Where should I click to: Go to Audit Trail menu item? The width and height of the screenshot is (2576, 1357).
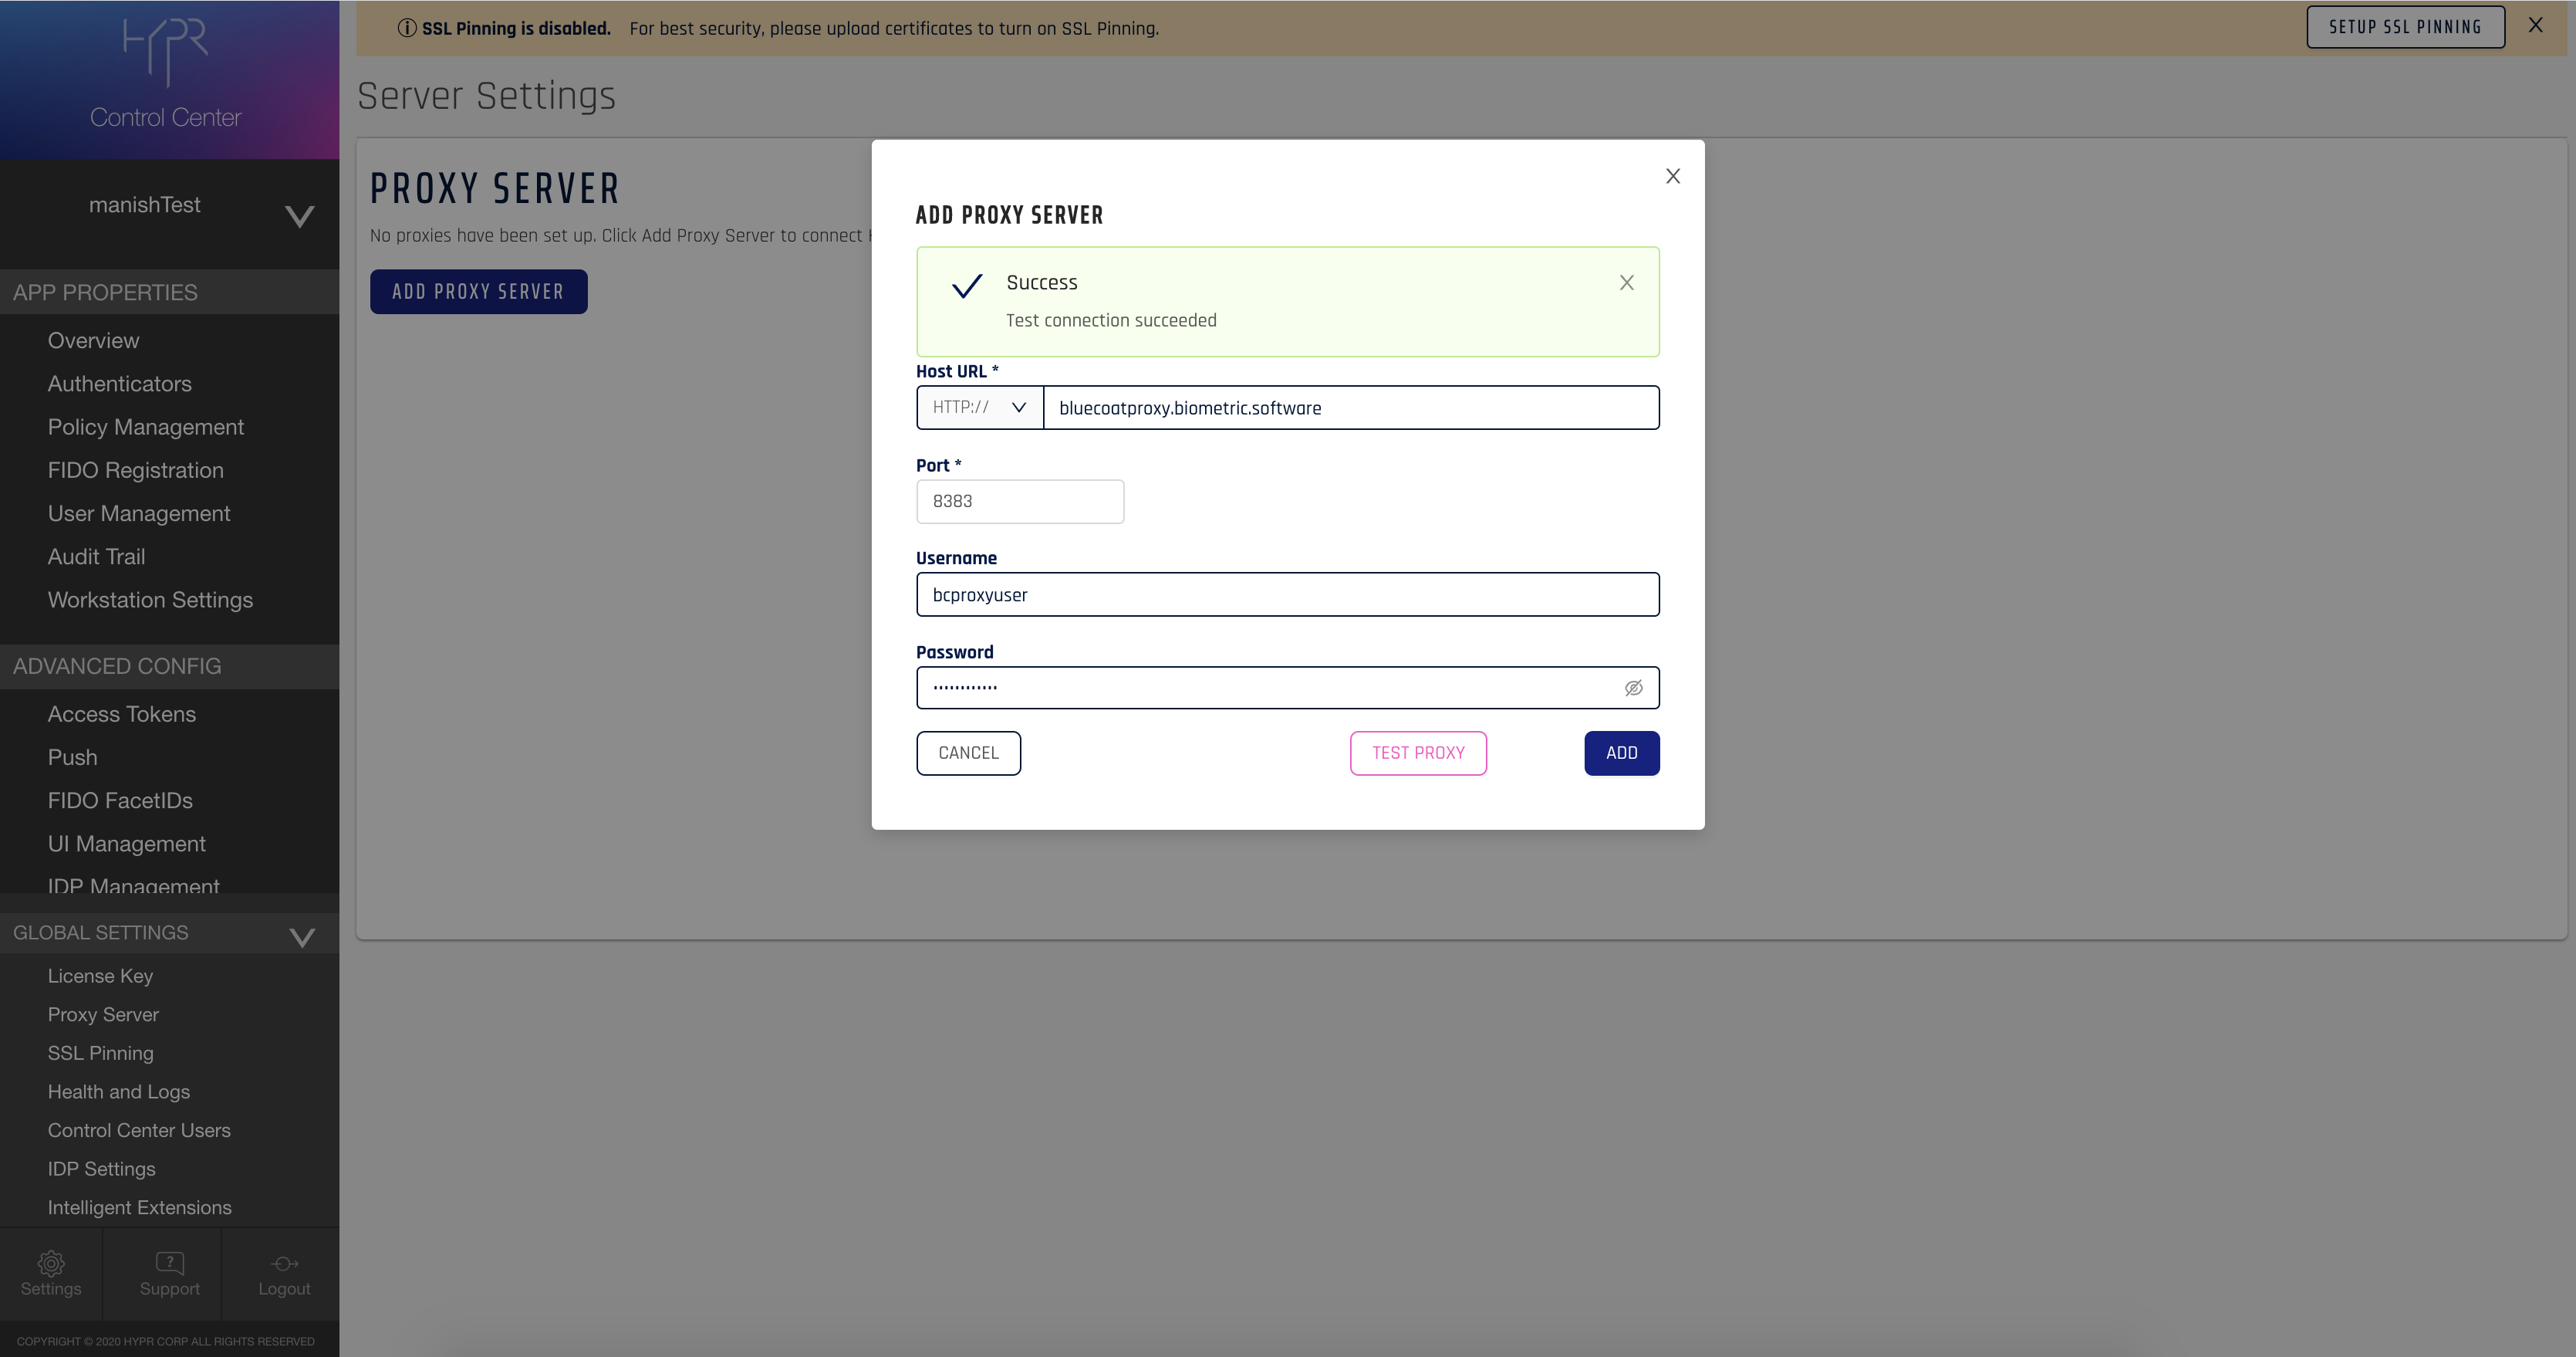[x=96, y=557]
